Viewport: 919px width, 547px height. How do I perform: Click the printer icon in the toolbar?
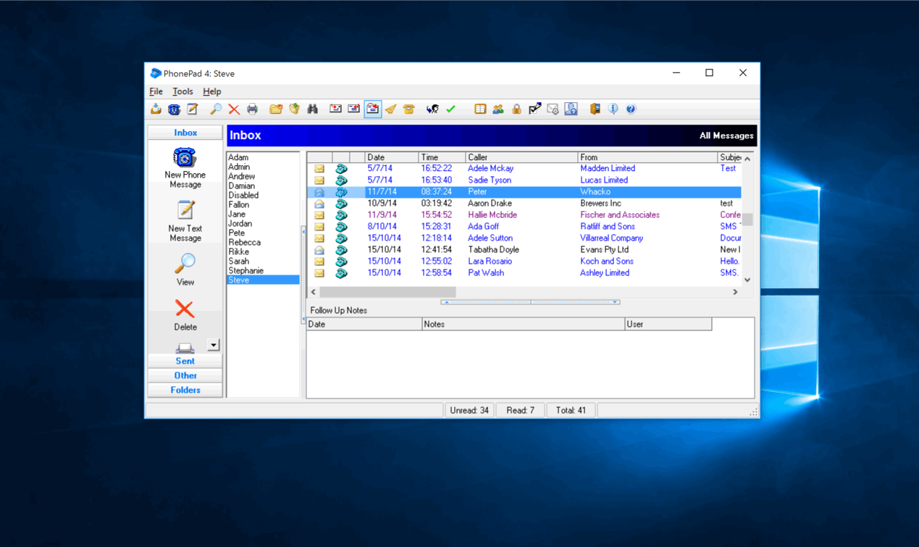252,109
